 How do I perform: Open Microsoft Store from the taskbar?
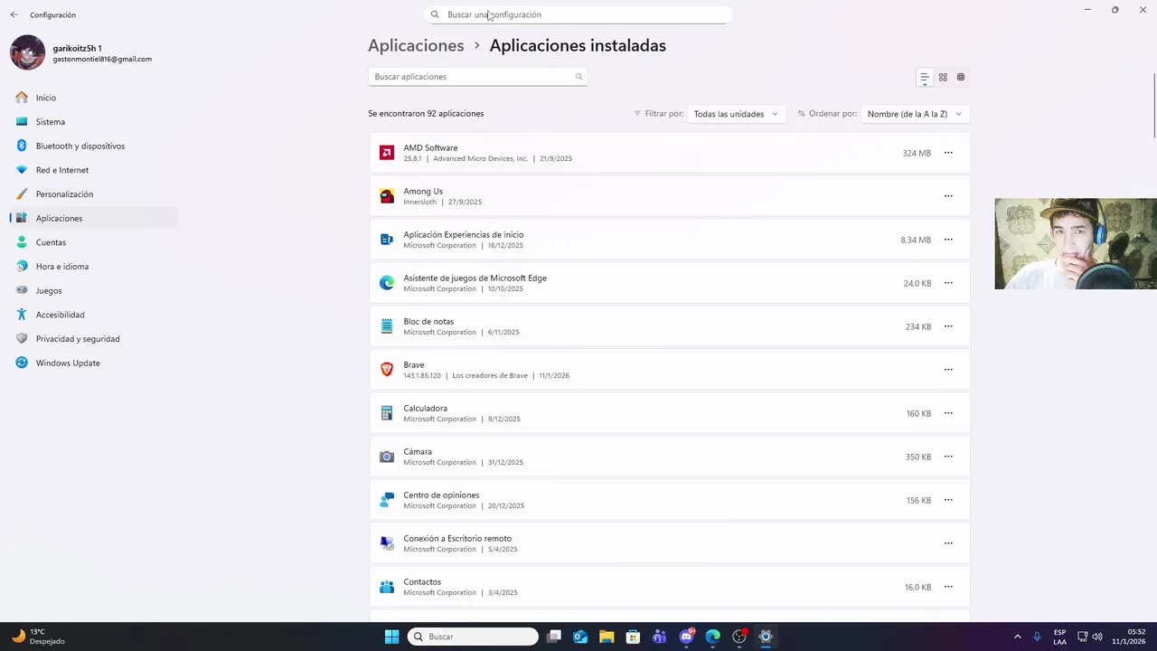[x=633, y=637]
